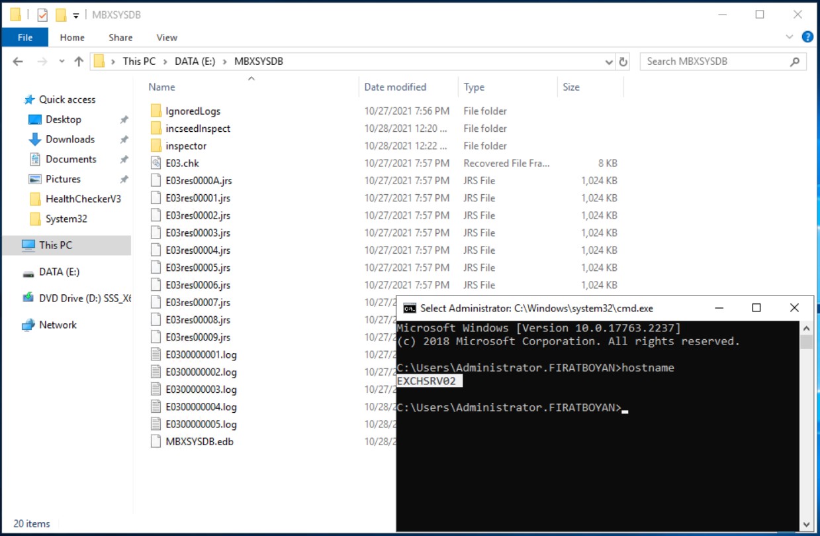Screen dimensions: 820x536
Task: Open the Recent locations dropdown
Action: [x=62, y=62]
